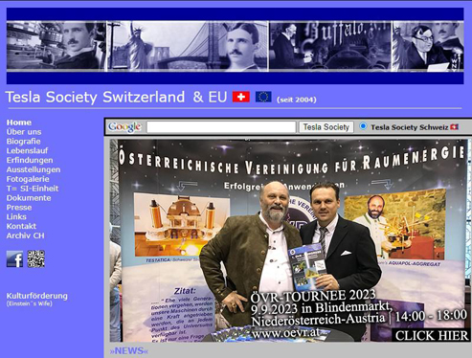The image size is (472, 358).
Task: Click the EU flag icon in the title
Action: (263, 97)
